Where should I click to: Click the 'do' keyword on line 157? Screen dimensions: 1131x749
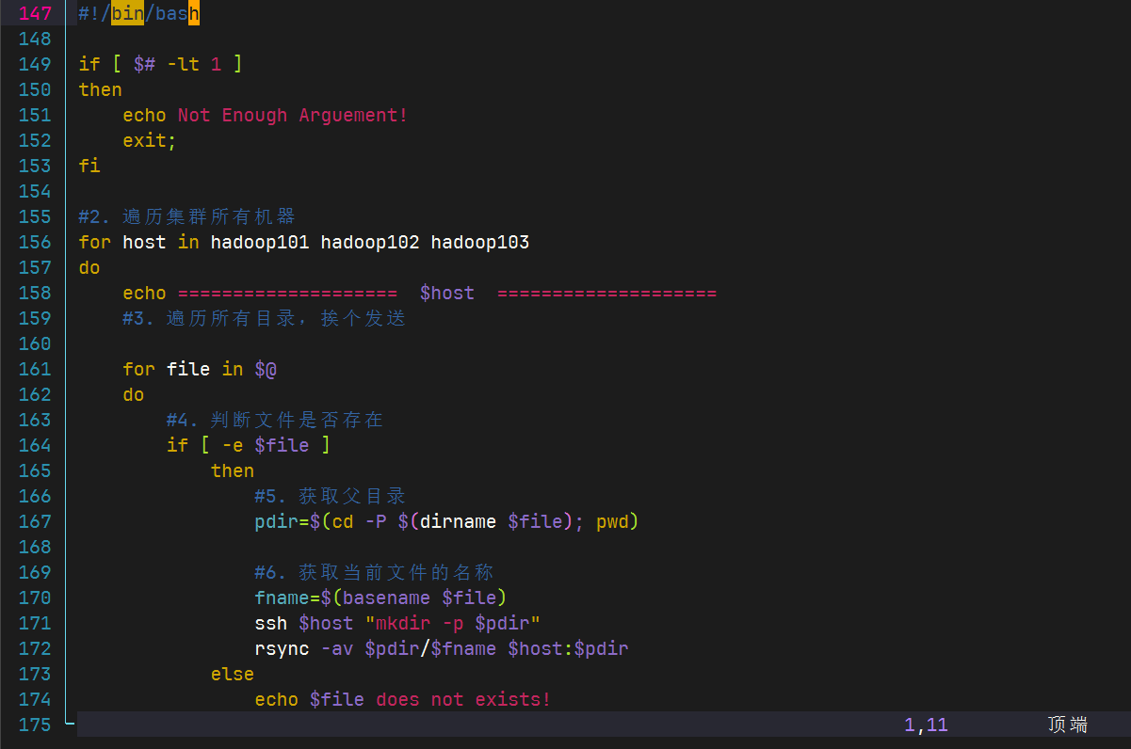point(89,267)
